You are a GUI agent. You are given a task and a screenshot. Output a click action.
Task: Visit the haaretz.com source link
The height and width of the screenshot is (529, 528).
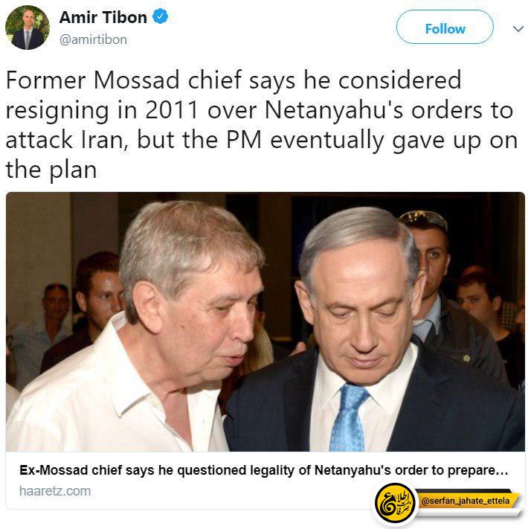coord(55,491)
